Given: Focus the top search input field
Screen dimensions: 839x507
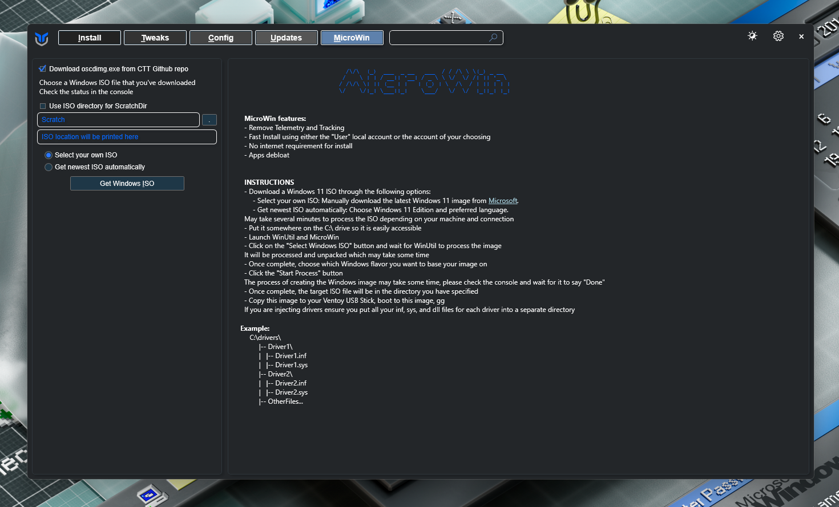Looking at the screenshot, I should pos(438,38).
